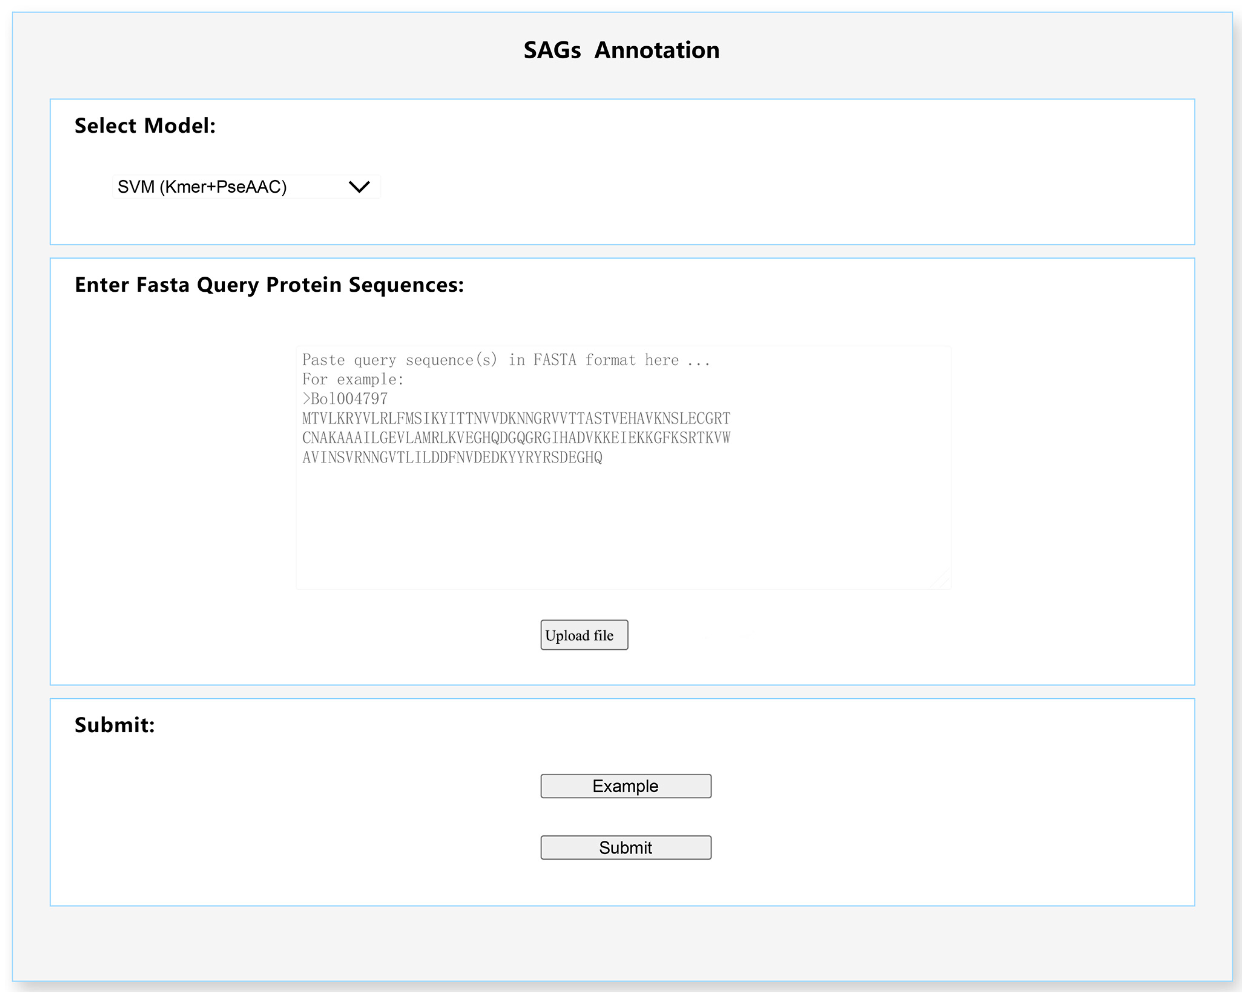Click the 'Paste query sequence(s)' placeholder line
Image resolution: width=1257 pixels, height=1004 pixels.
tap(505, 360)
